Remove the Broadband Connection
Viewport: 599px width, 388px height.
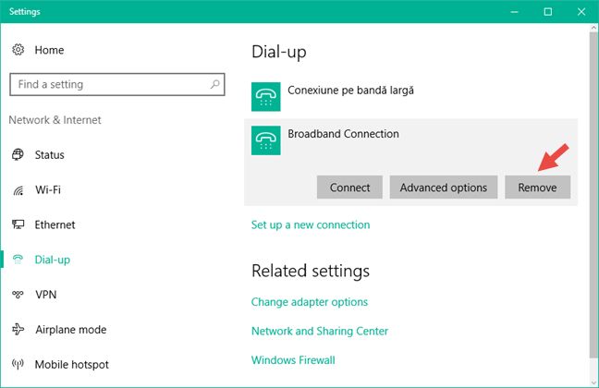tap(537, 188)
